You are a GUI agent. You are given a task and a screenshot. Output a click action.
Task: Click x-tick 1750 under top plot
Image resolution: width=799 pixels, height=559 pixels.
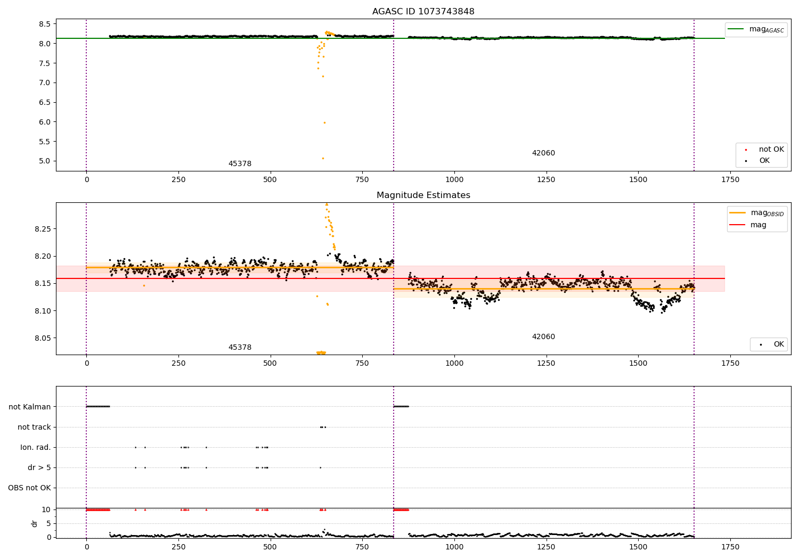pyautogui.click(x=730, y=180)
